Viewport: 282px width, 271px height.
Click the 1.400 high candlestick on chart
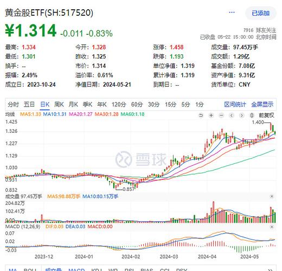[x=271, y=126]
